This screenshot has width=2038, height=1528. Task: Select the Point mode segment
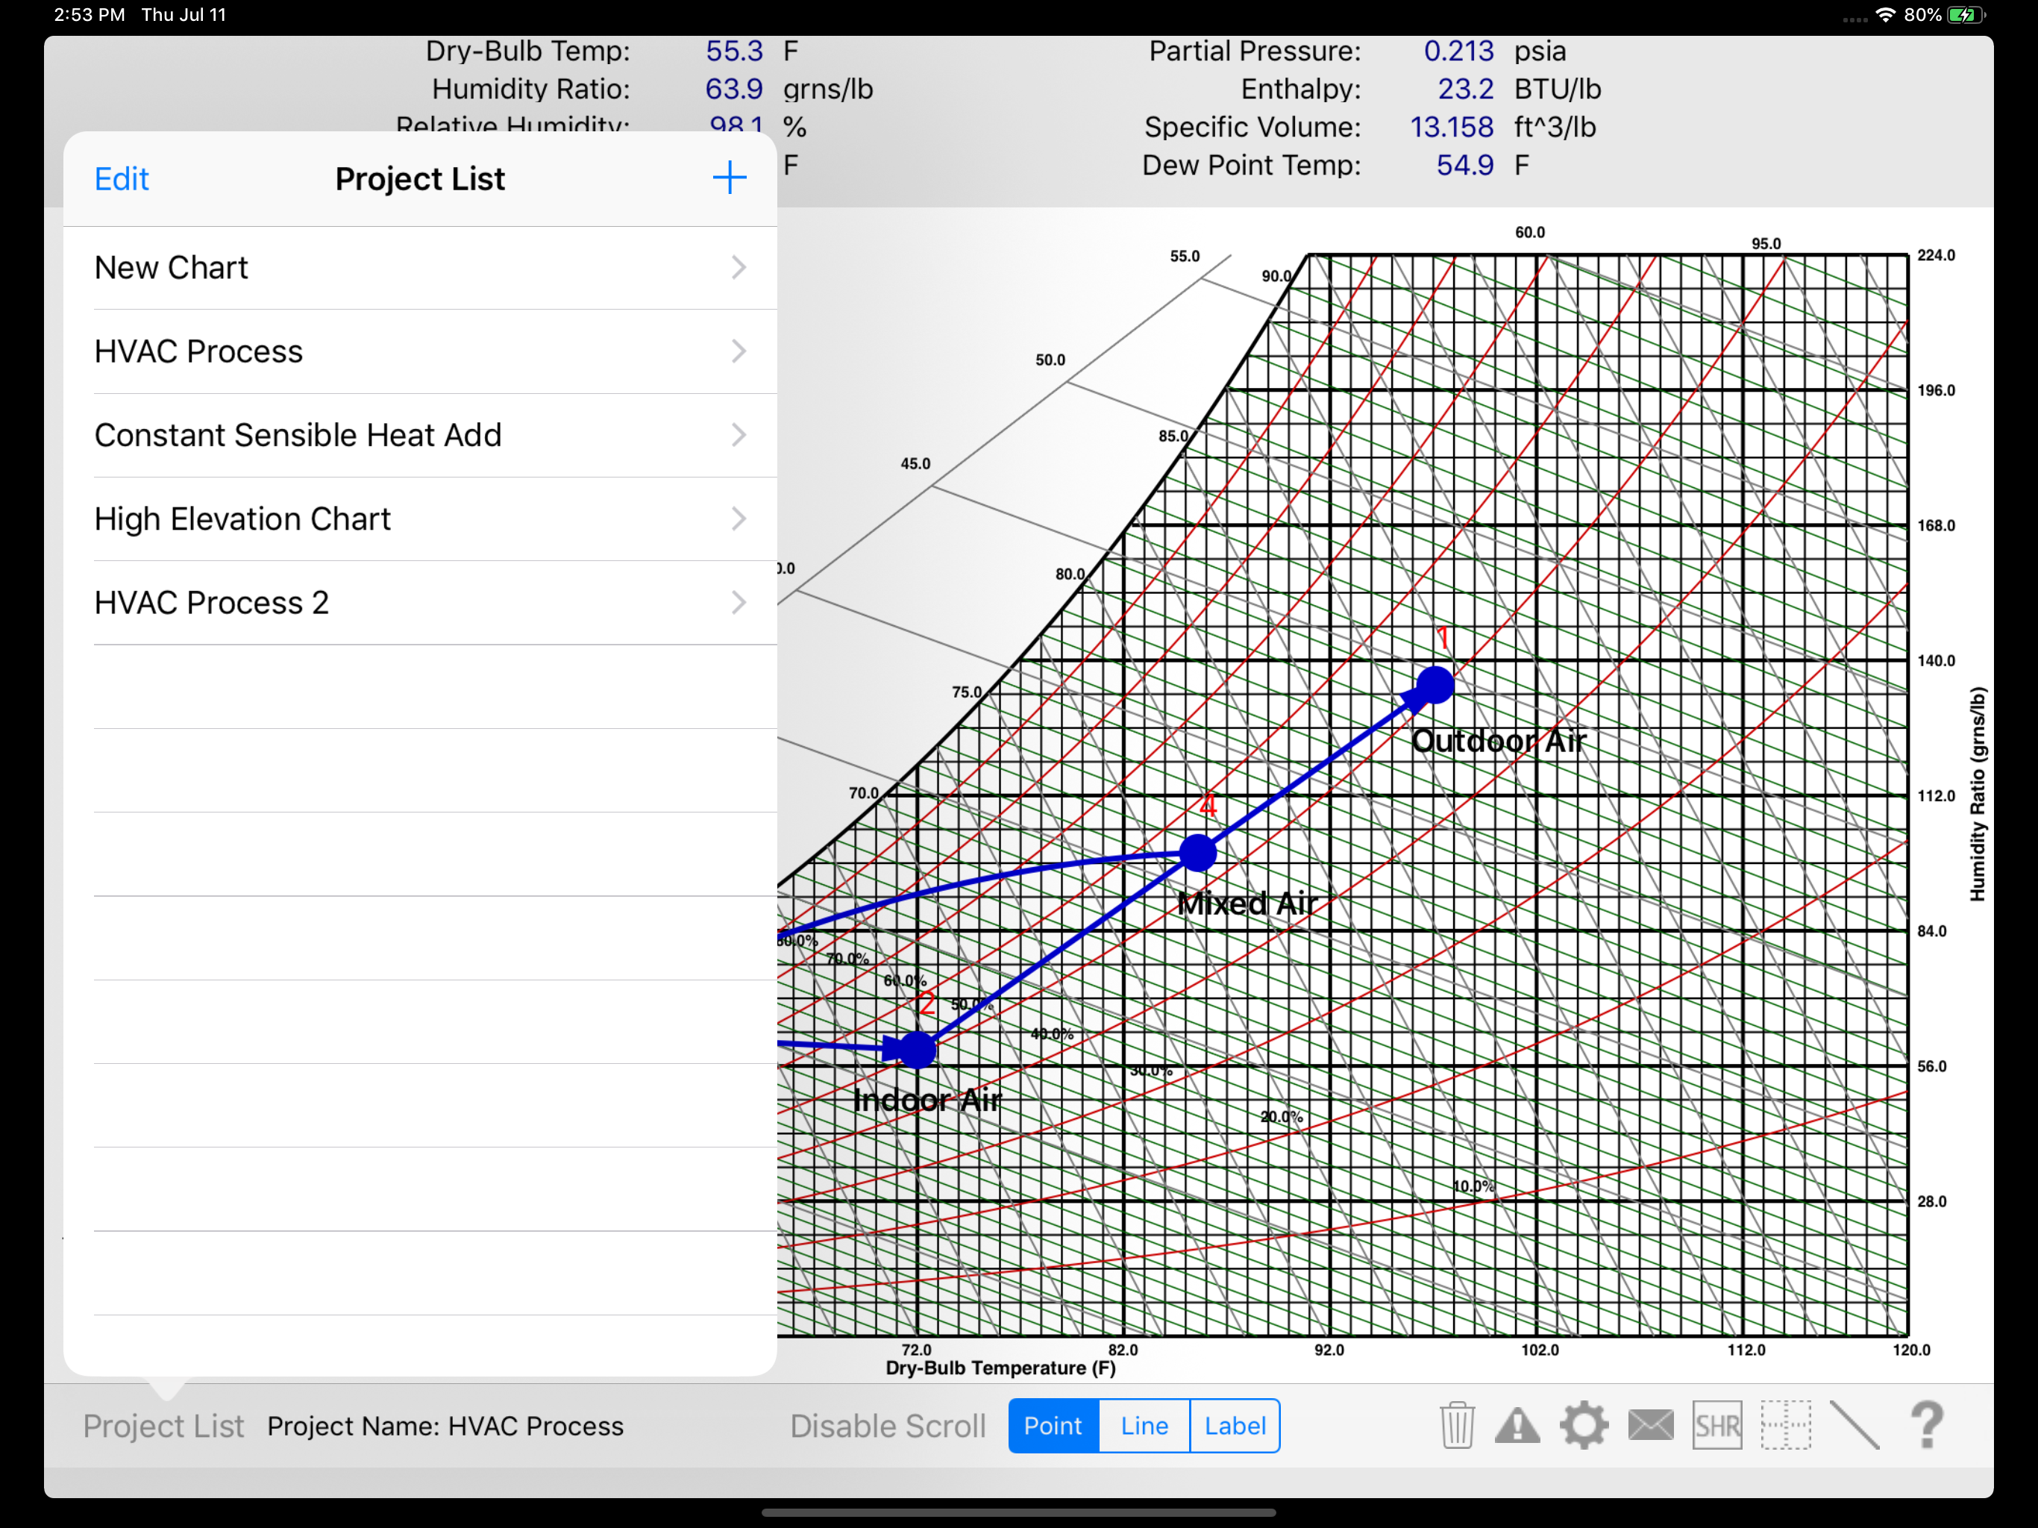1053,1425
